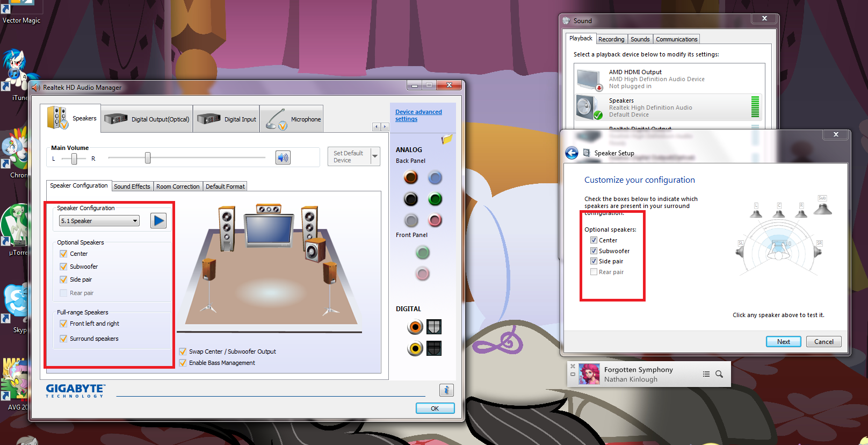The width and height of the screenshot is (868, 445).
Task: Click green front panel jack
Action: 423,253
